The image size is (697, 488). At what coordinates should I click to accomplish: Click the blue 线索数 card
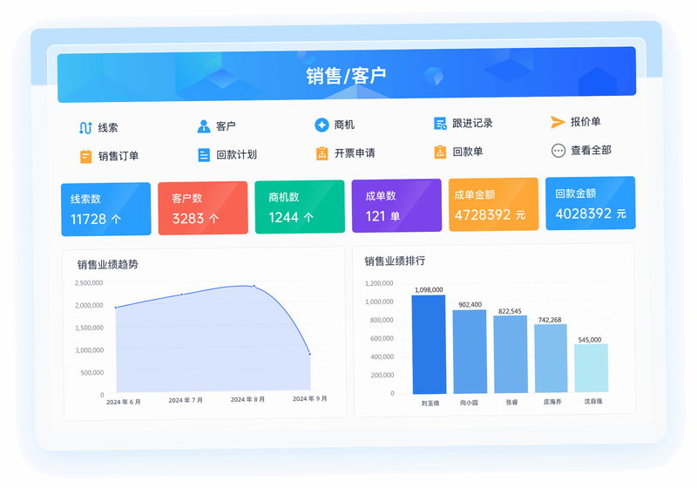[x=105, y=209]
